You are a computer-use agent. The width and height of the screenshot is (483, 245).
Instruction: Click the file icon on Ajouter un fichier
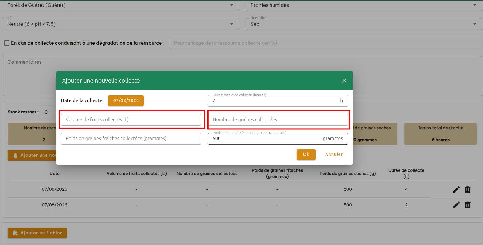pos(15,233)
